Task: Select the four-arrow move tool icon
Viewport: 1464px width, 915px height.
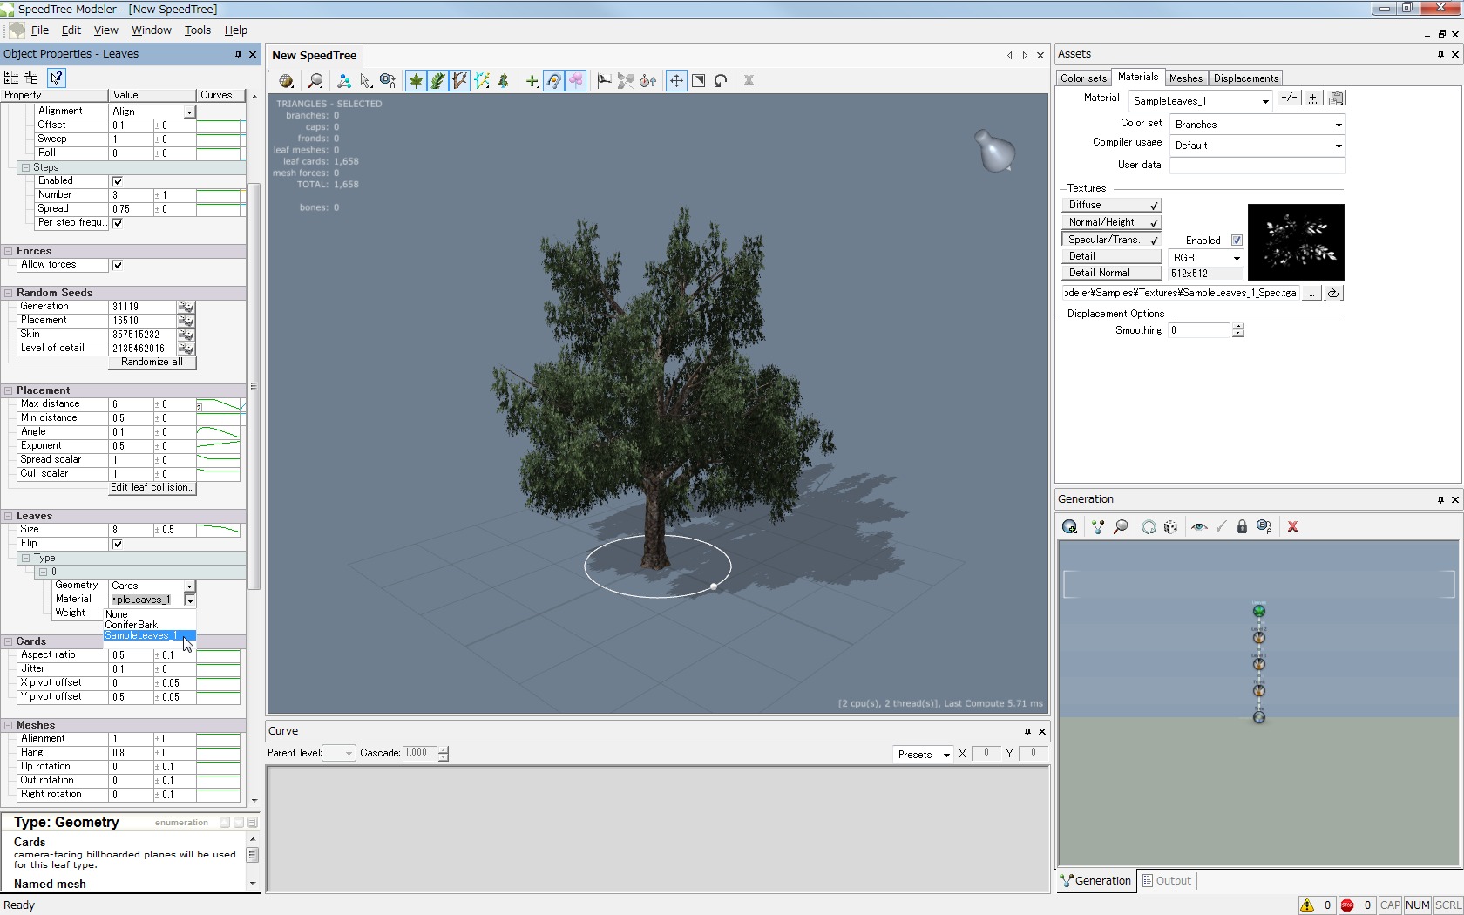Action: (x=676, y=81)
